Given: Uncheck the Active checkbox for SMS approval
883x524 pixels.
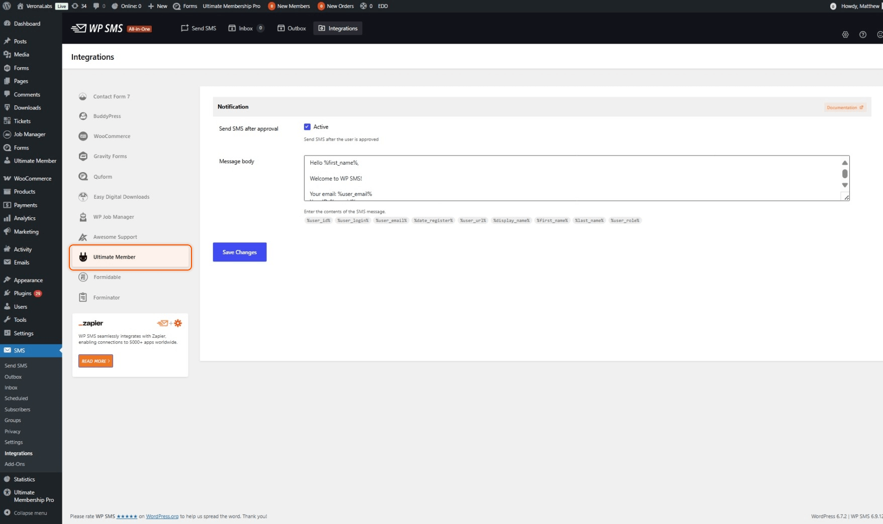Looking at the screenshot, I should (307, 127).
